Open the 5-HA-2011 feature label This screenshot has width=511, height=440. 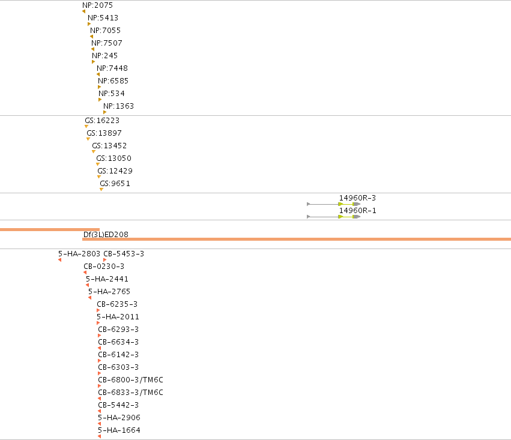coord(118,317)
